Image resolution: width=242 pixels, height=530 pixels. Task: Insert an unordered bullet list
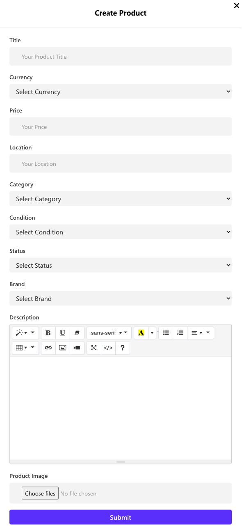(166, 333)
